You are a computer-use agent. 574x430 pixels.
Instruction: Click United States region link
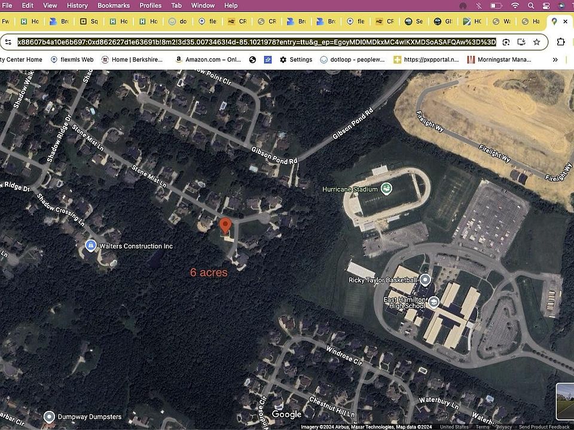(454, 427)
